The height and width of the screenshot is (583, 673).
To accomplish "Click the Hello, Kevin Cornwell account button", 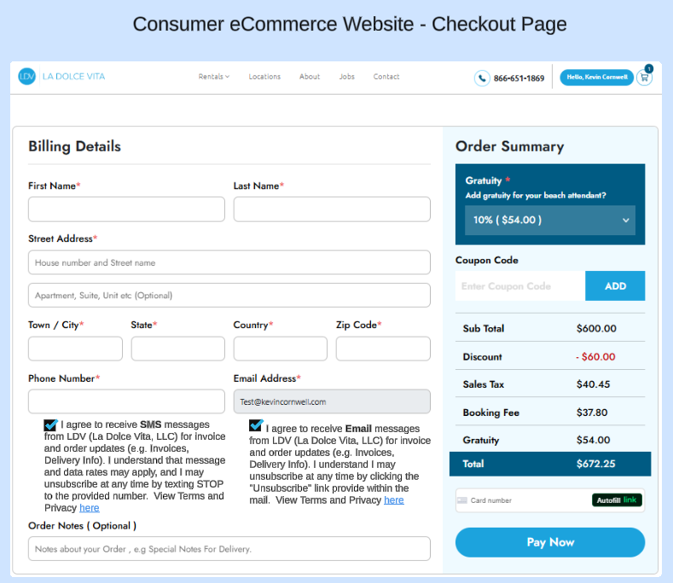I will point(596,78).
